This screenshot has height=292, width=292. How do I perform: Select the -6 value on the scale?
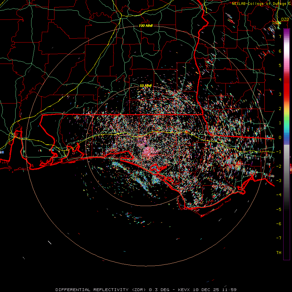279,224
